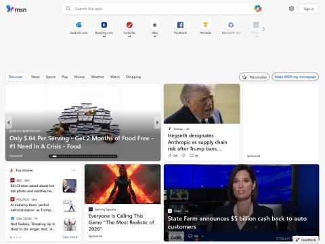Click the Top stories heading

click(x=24, y=170)
